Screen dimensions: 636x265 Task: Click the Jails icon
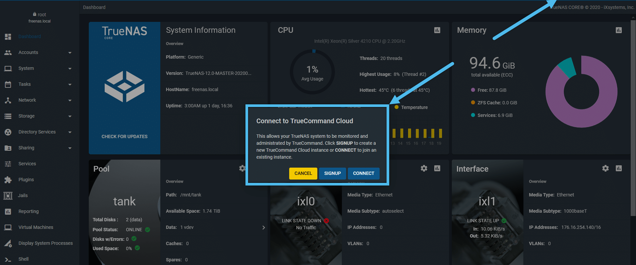pos(8,195)
